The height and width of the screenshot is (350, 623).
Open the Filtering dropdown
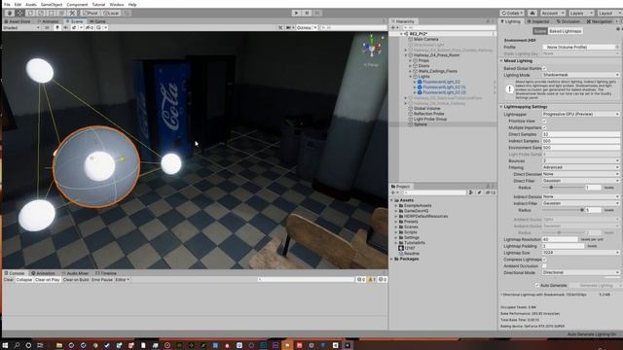581,167
